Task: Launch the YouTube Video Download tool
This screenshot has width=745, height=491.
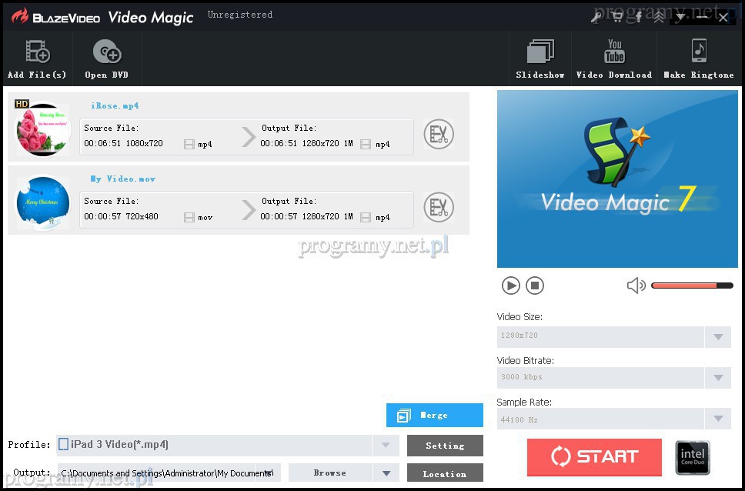Action: 614,53
